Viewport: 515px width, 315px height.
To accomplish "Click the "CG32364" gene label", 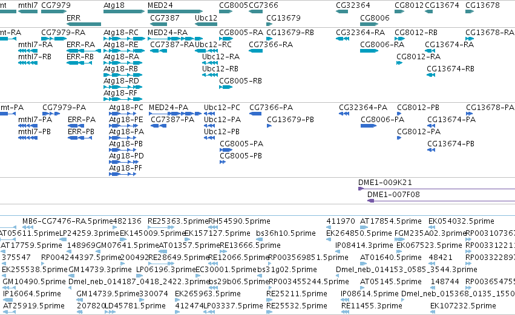I will coord(353,5).
